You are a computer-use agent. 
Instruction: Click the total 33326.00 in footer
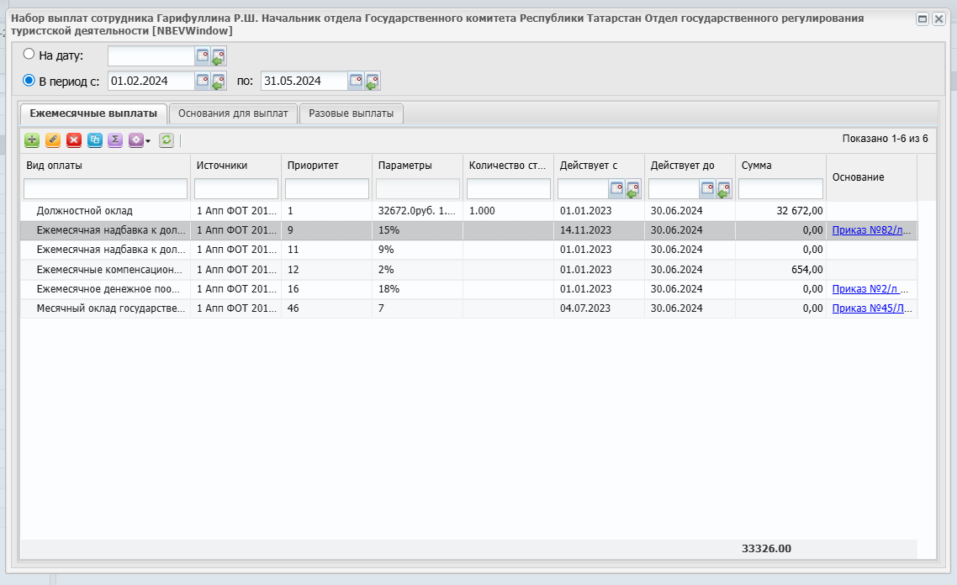click(x=766, y=548)
